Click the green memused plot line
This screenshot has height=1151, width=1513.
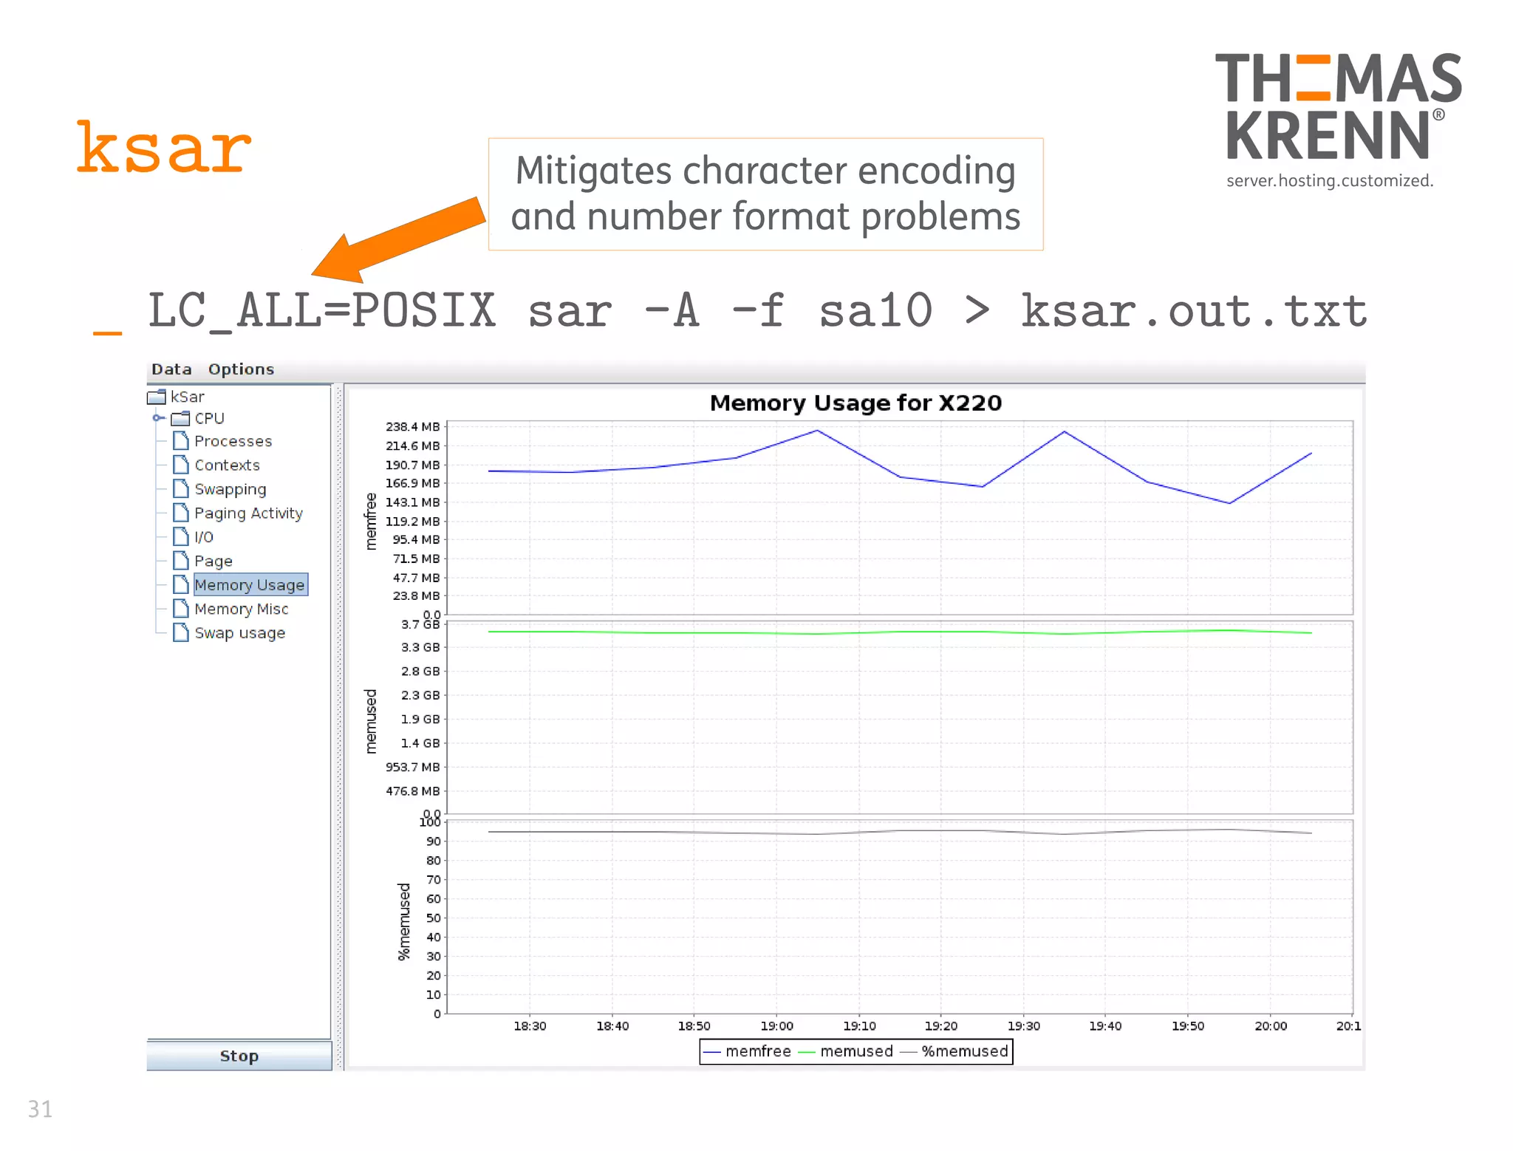899,632
